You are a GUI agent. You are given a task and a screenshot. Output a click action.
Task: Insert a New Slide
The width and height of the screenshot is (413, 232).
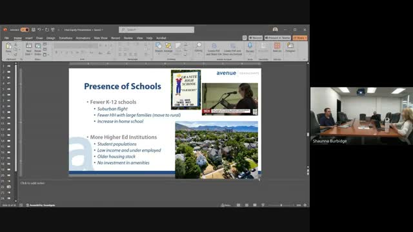tap(28, 49)
